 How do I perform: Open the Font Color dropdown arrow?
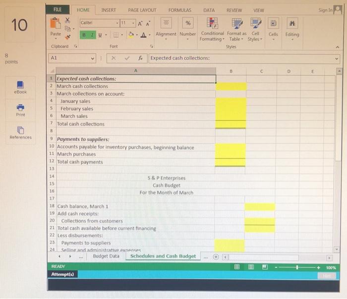[150, 35]
